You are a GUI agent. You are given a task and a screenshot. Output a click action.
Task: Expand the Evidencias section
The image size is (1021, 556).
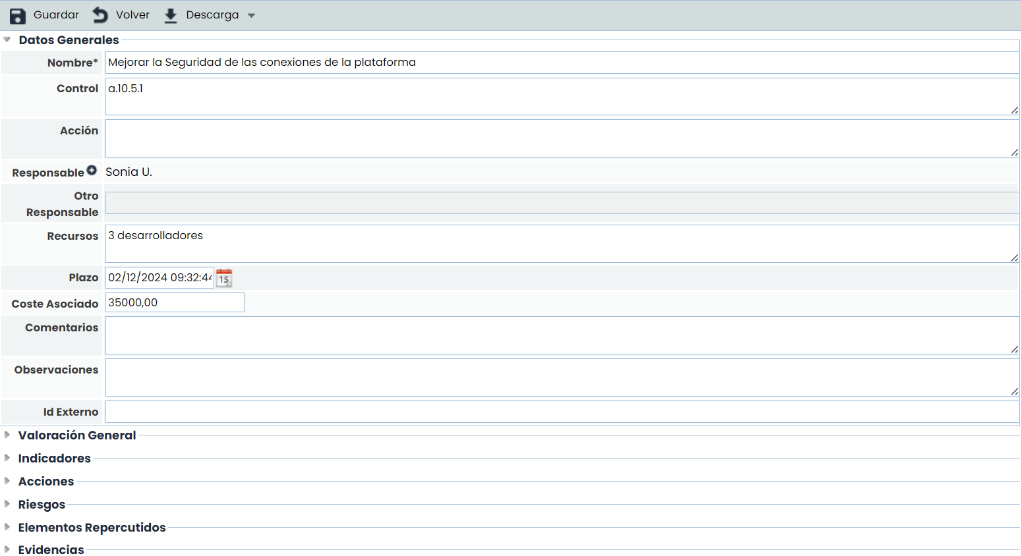click(x=7, y=549)
